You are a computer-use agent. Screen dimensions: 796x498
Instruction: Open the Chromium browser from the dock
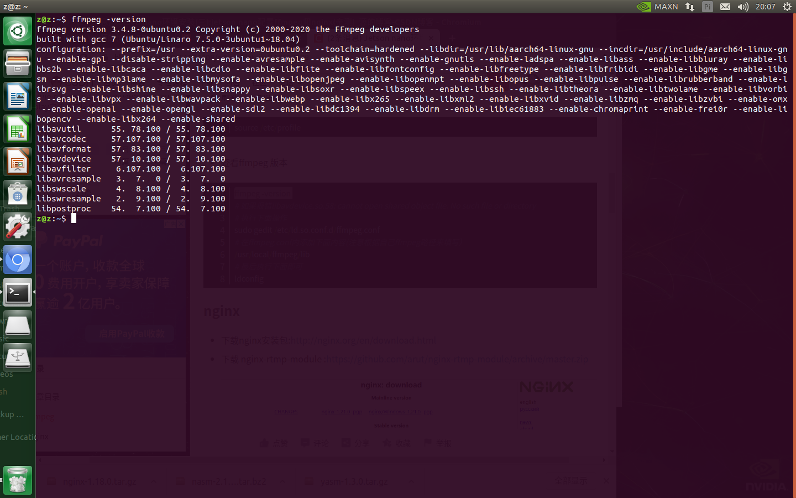coord(18,260)
